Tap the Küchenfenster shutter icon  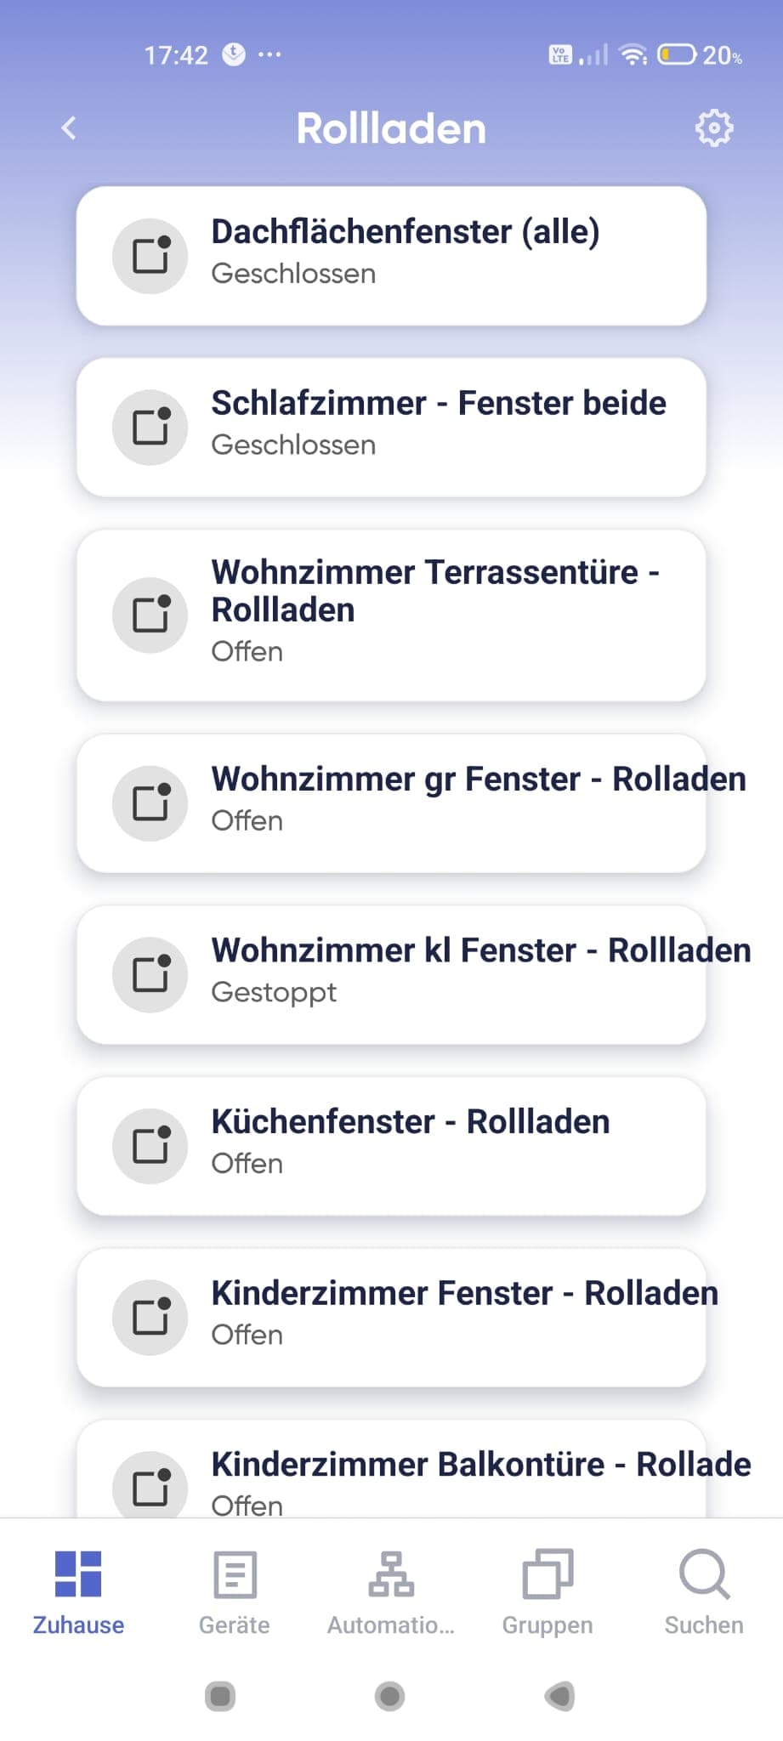pyautogui.click(x=150, y=1146)
